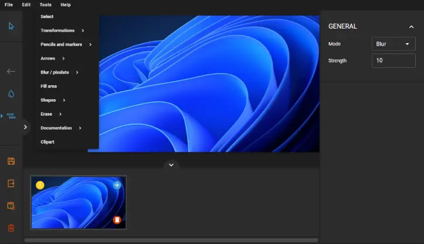Image resolution: width=424 pixels, height=244 pixels.
Task: Open the Mode dropdown showing Blur
Action: [394, 44]
